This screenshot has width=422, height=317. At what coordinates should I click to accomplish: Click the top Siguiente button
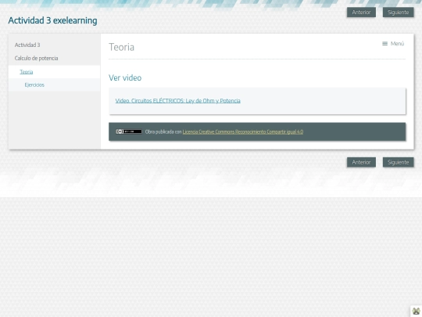398,12
